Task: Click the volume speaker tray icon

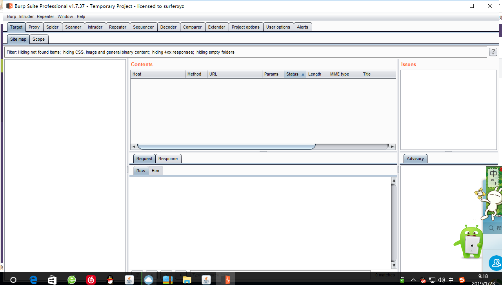Action: coord(442,280)
